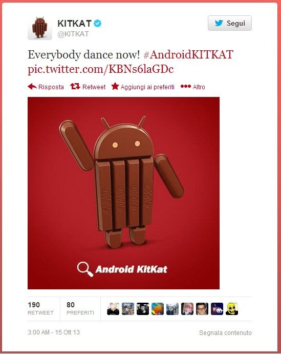Screen dimensions: 281x354
Task: Click Segnala contenuto to report
Action: coord(225,333)
